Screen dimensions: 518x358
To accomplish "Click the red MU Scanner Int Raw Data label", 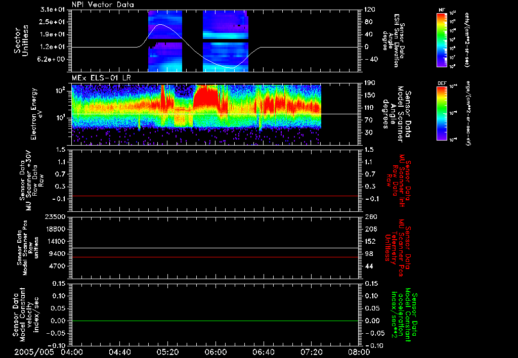I will pyautogui.click(x=399, y=181).
